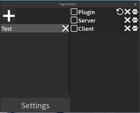140x113 pixels.
Task: Click the Server label text
Action: click(87, 21)
